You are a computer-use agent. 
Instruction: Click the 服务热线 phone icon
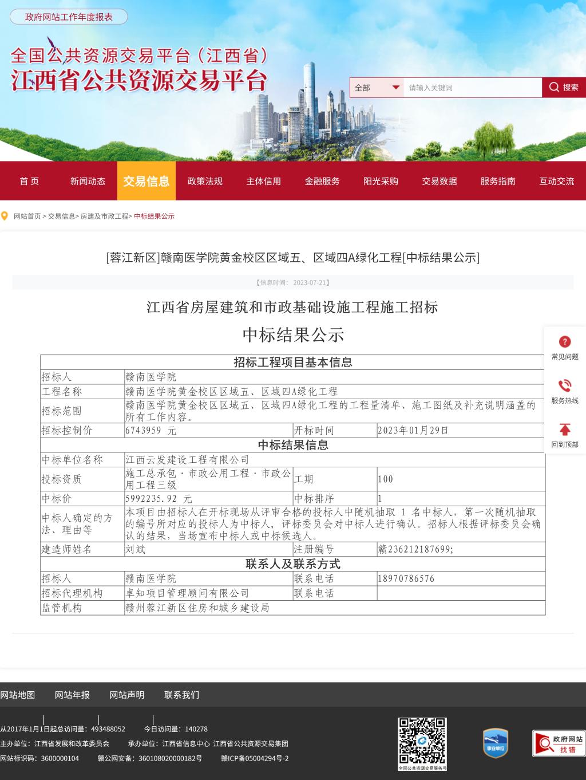click(565, 385)
